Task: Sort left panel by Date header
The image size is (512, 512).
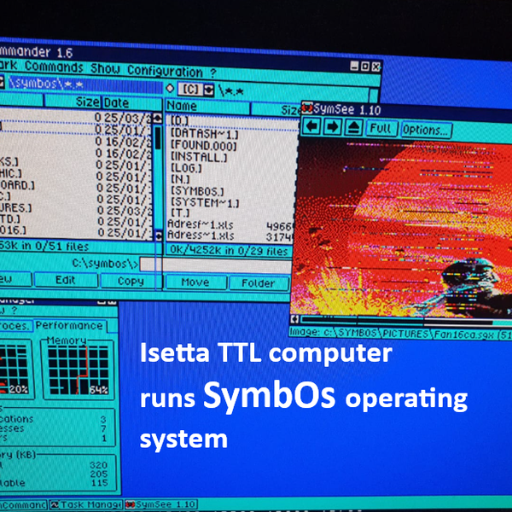Action: pos(132,103)
